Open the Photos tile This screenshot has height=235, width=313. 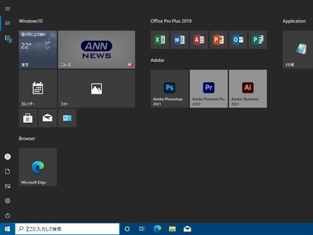click(97, 89)
